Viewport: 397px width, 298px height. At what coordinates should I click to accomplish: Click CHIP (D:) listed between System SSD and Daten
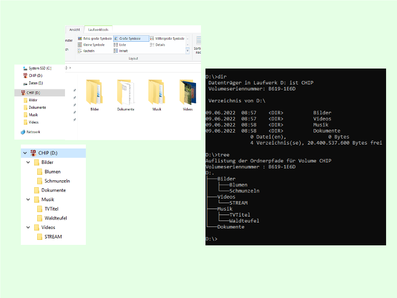[x=33, y=75]
